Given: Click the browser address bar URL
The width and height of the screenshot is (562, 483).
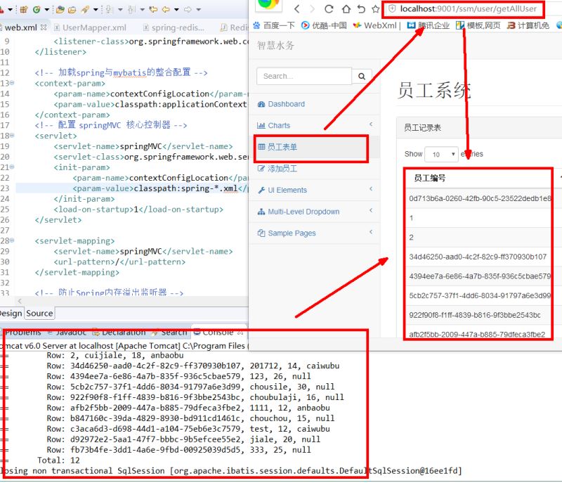Looking at the screenshot, I should tap(468, 8).
